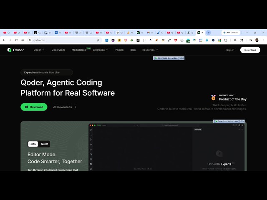Click the Ask Gemini button

click(231, 32)
